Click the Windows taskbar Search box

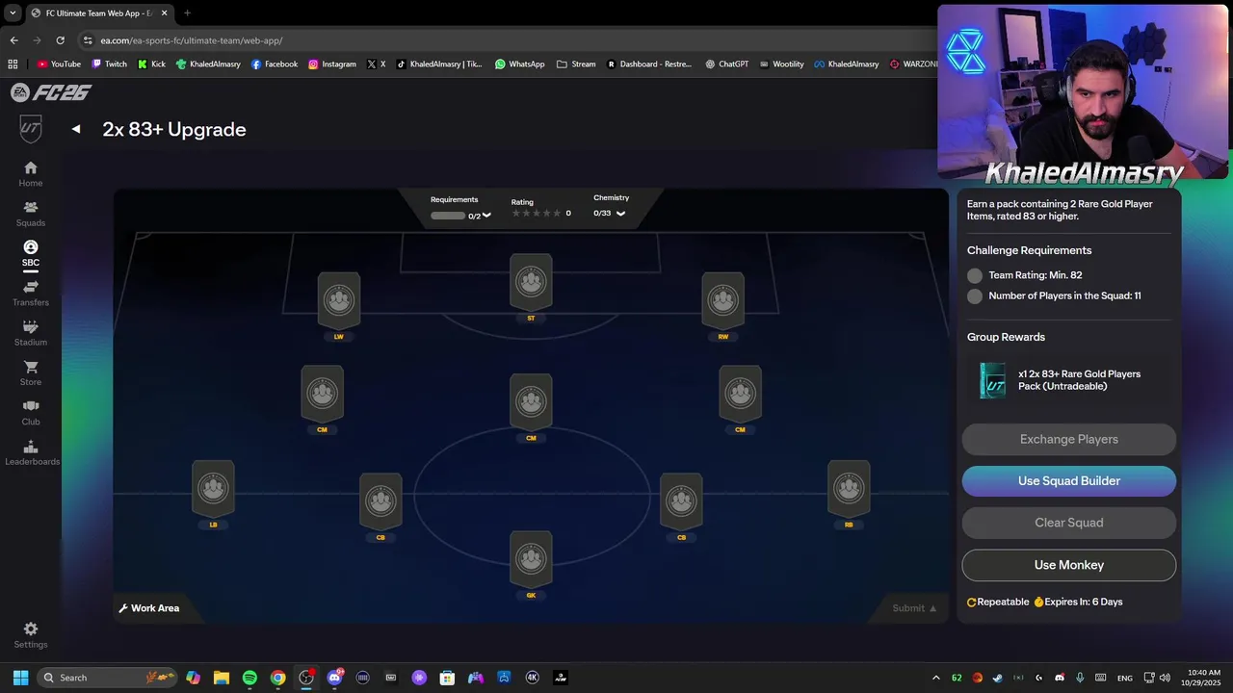pyautogui.click(x=107, y=678)
